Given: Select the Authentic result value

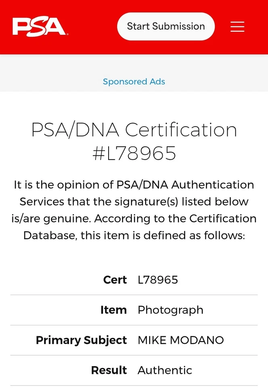Looking at the screenshot, I should pyautogui.click(x=165, y=370).
